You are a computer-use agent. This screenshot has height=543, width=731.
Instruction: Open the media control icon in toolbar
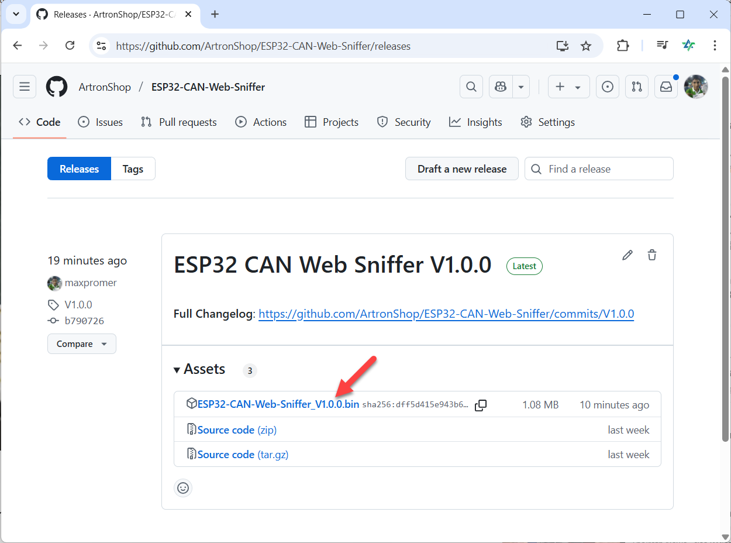[x=662, y=46]
